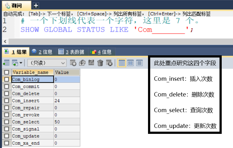Check the Com_revoke row checkbox
The height and width of the screenshot is (148, 233).
point(7,115)
